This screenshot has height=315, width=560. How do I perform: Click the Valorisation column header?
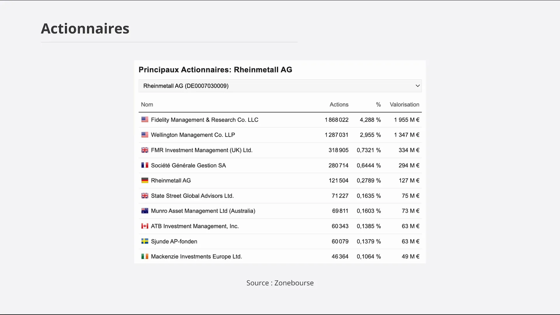[x=405, y=105]
